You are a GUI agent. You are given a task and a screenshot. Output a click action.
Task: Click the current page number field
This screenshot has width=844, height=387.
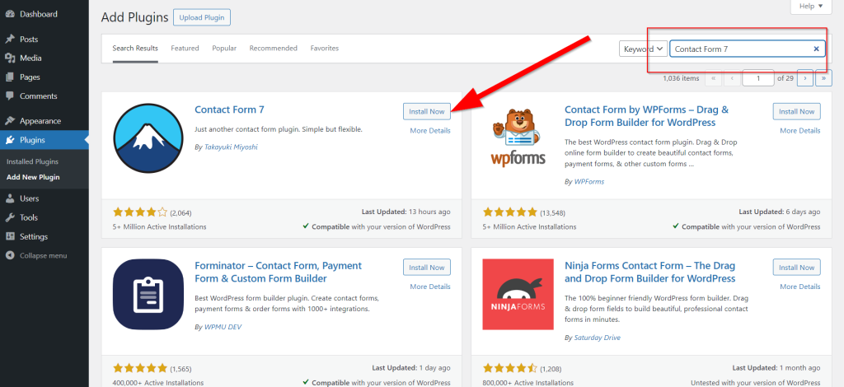coord(757,78)
